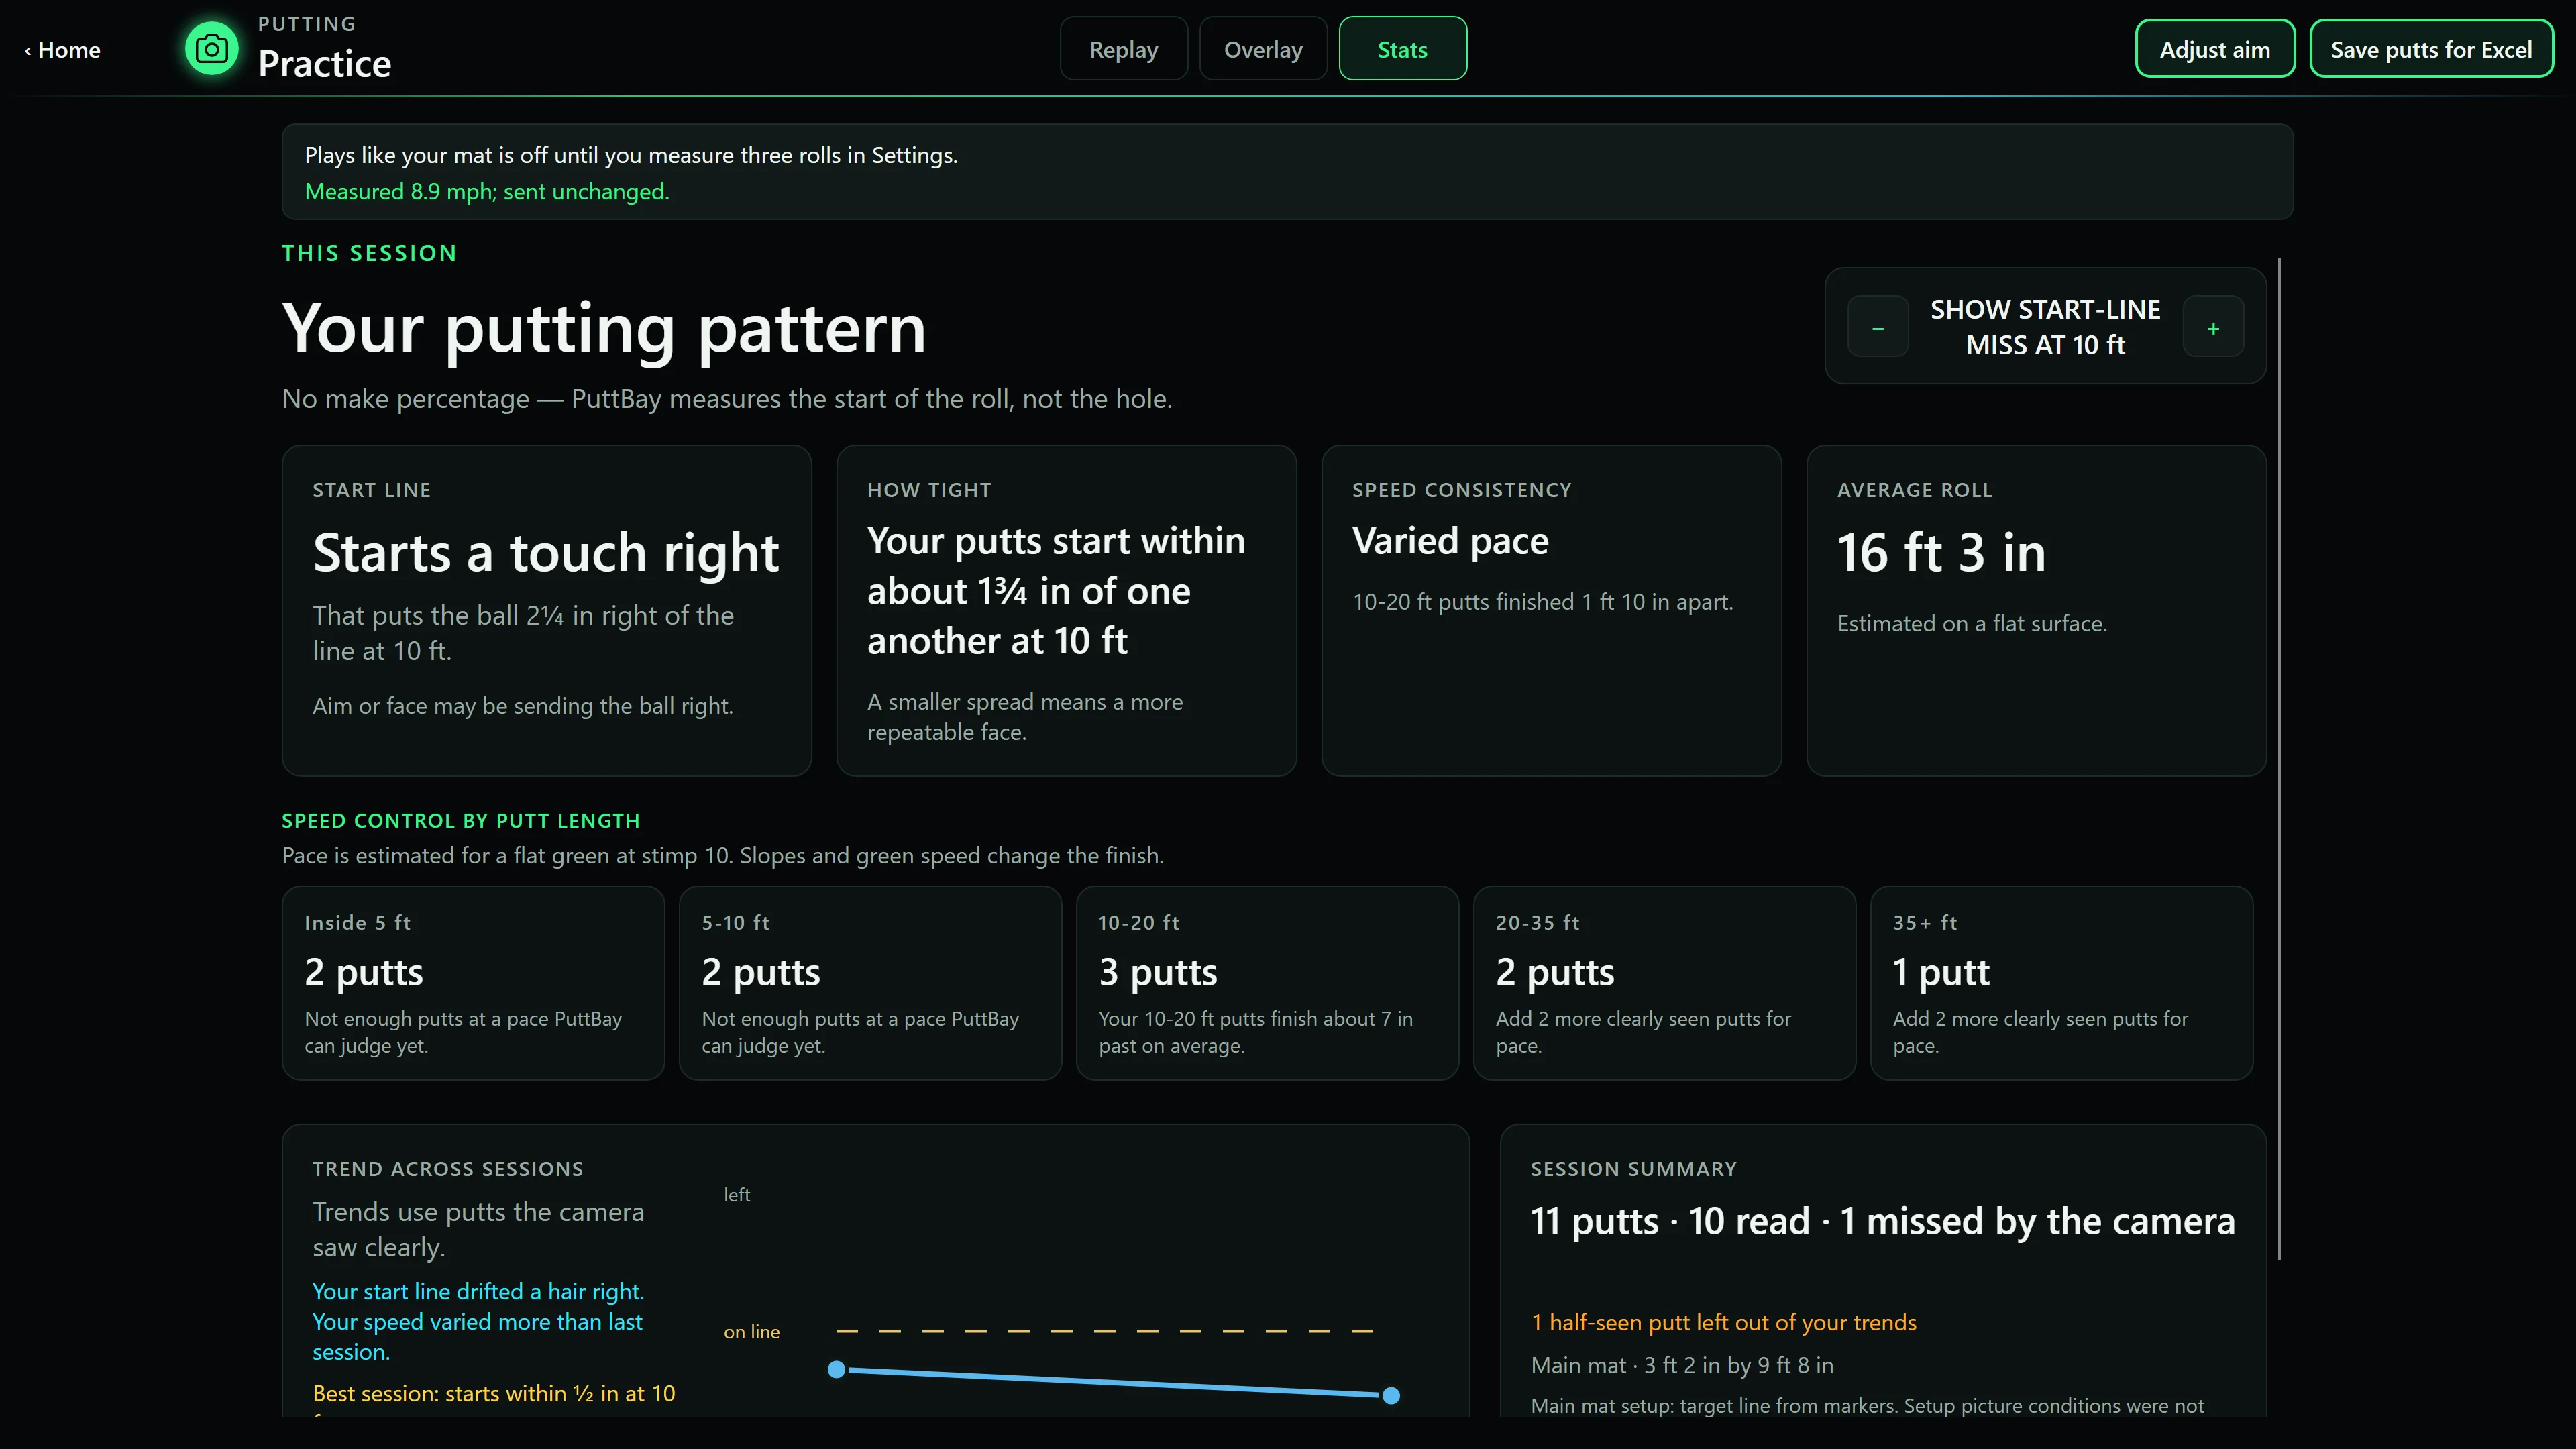Select the Stats tab
The height and width of the screenshot is (1449, 2576).
1402,49
